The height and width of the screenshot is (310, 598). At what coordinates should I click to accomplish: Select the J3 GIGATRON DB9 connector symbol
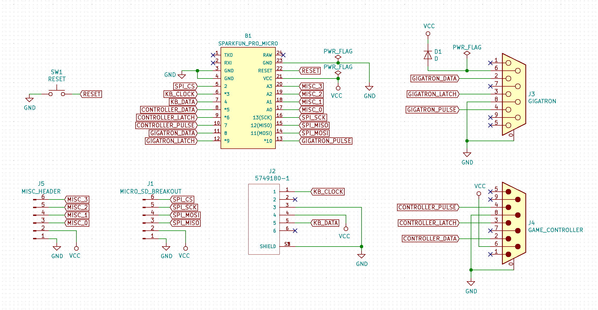pos(514,94)
